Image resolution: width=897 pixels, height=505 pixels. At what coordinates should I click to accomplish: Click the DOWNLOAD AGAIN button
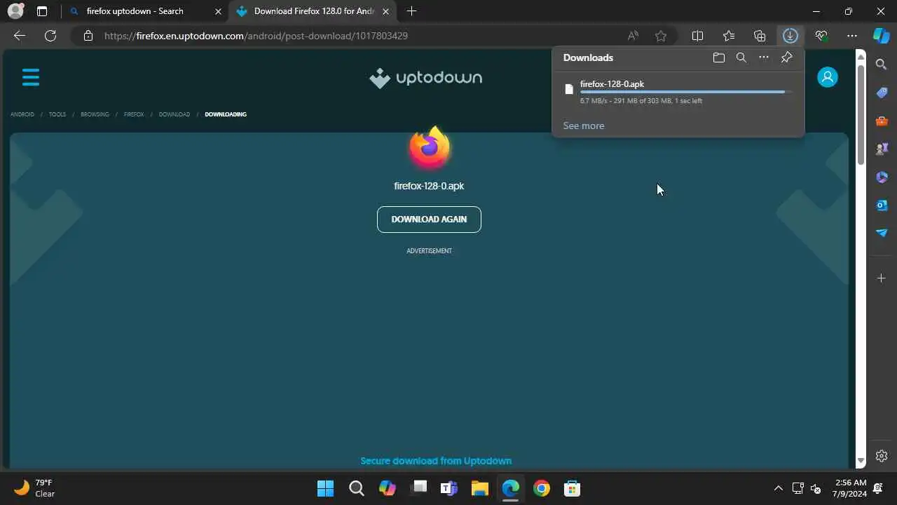(x=429, y=219)
